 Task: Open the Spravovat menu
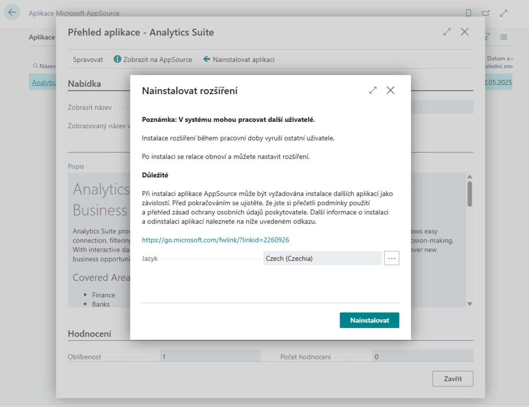pos(88,60)
